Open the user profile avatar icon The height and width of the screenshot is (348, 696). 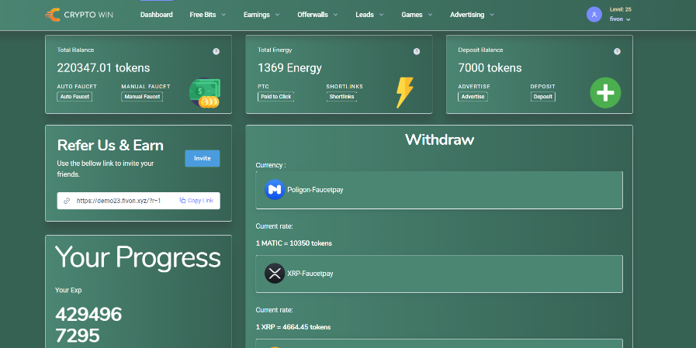click(x=594, y=15)
